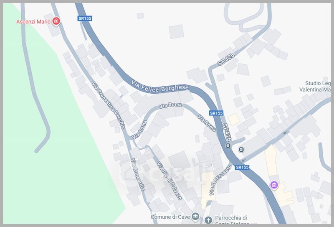The width and height of the screenshot is (334, 227).
Task: Select the Via pie di Palazzo label
Action: 170,181
